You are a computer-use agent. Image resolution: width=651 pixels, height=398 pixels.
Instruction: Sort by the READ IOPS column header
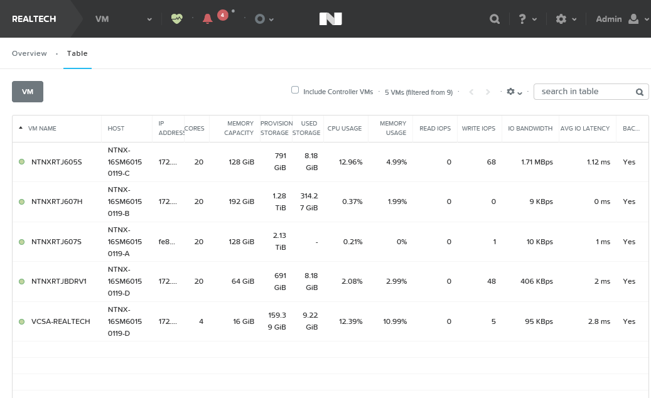435,128
